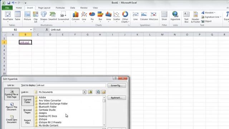The image size is (229, 129).
Task: Insert a PivotTable
Action: point(8,16)
